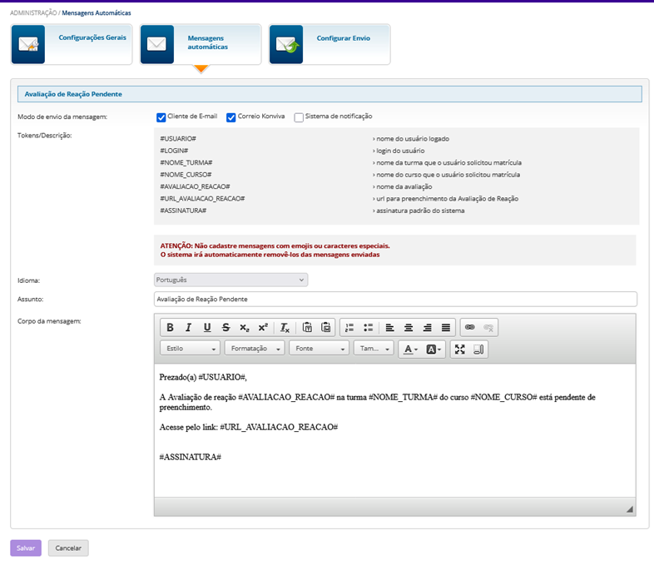Open the text color picker
Viewport: 654px width, 565px height.
[410, 349]
